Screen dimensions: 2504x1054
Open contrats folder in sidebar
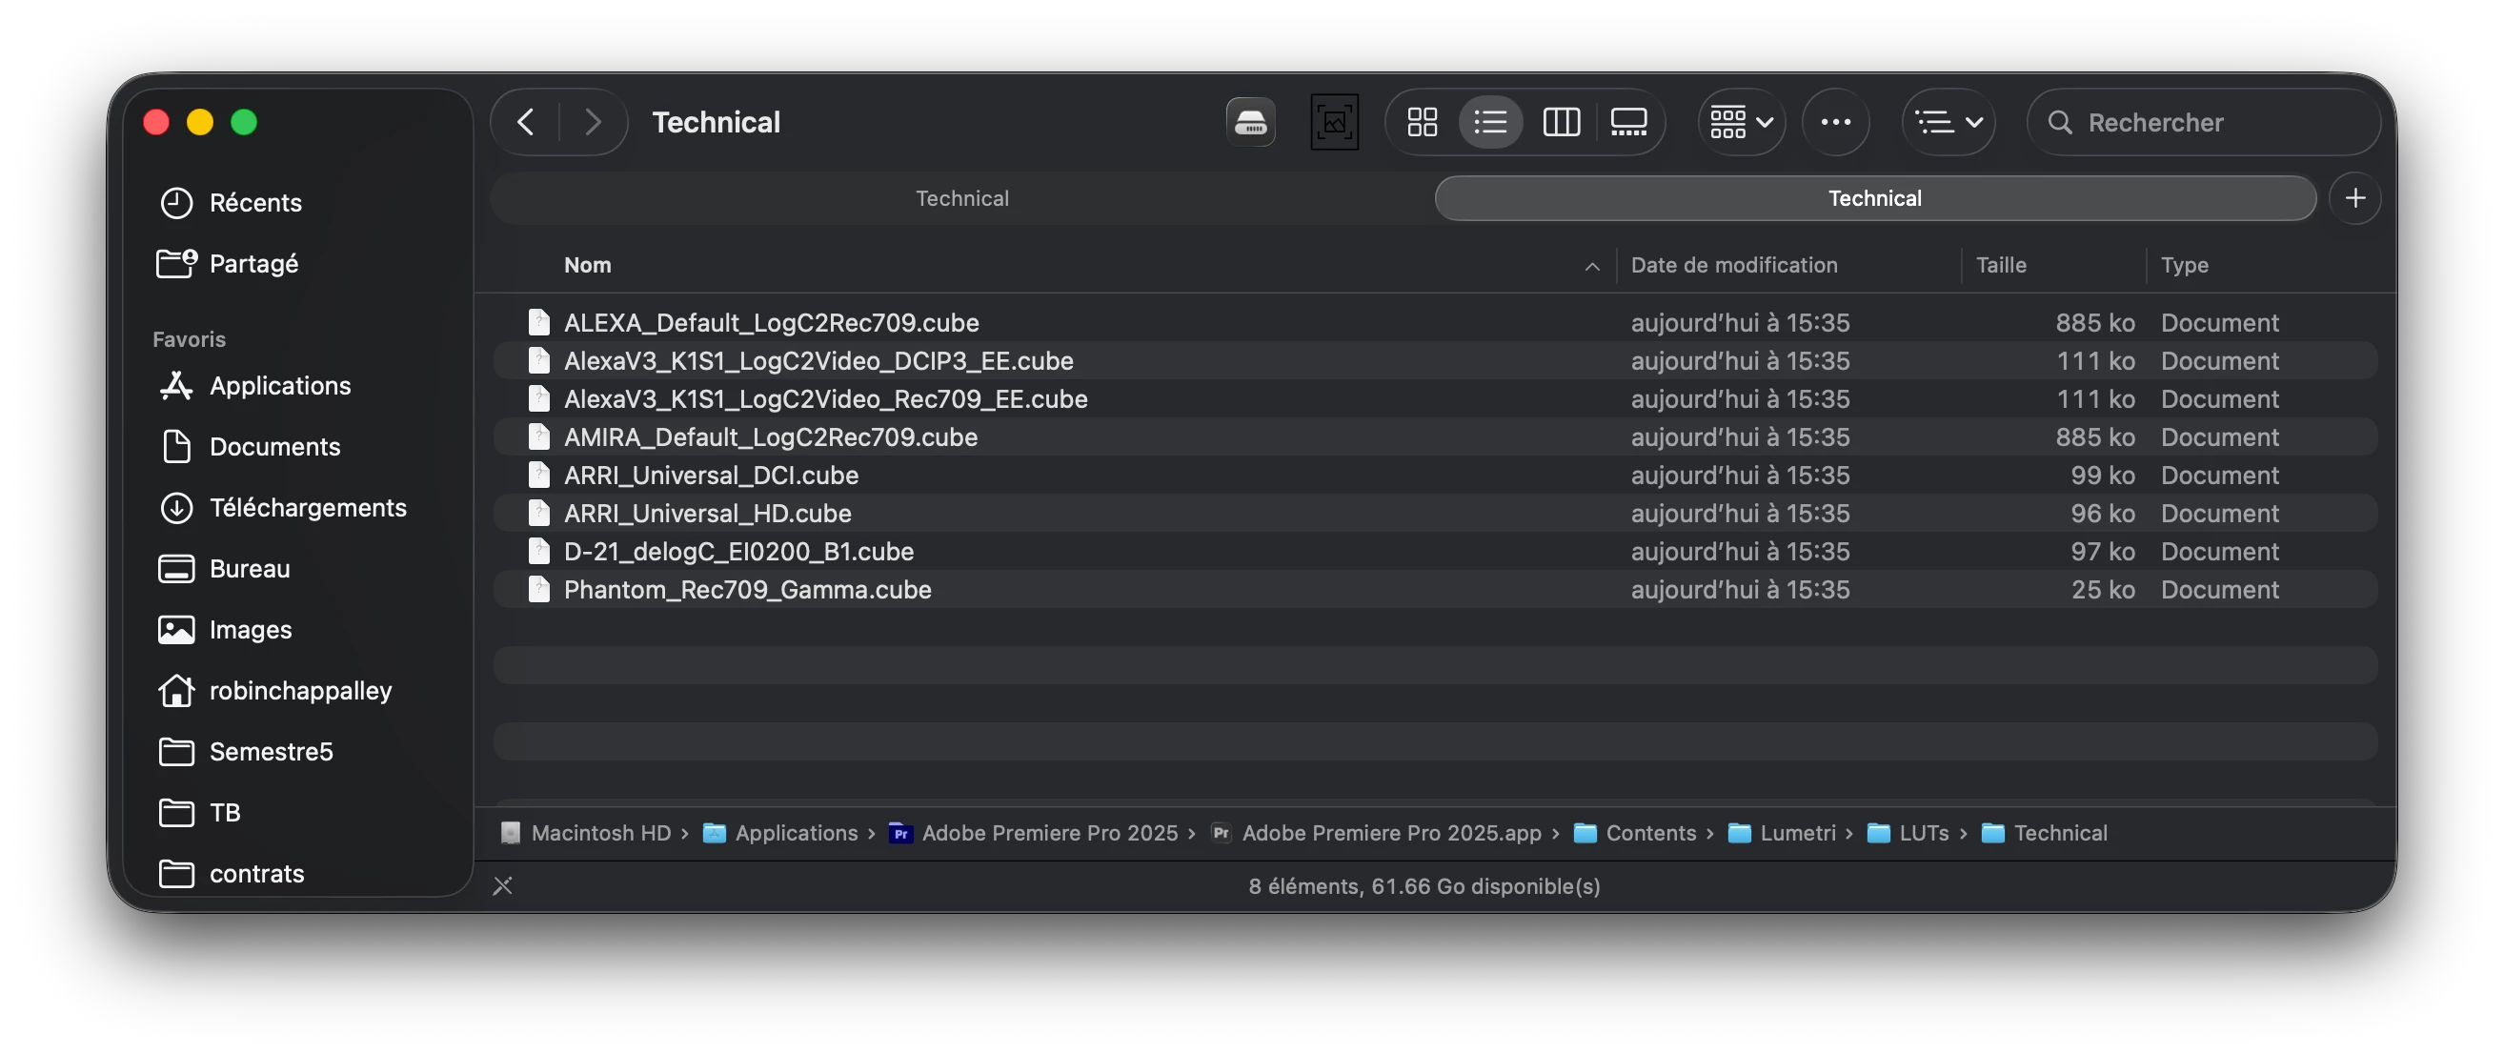coord(297,874)
